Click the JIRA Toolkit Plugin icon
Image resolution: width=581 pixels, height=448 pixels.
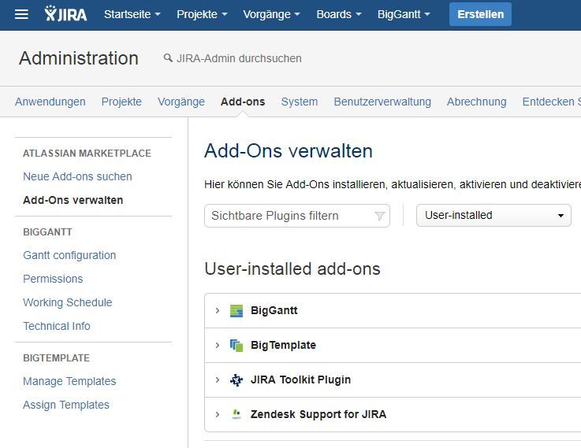(236, 380)
